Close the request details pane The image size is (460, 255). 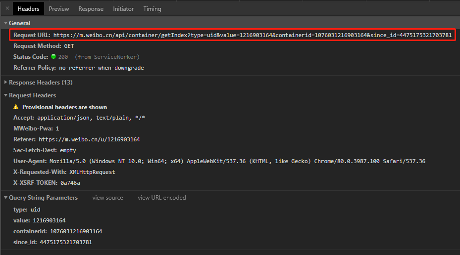tap(7, 8)
